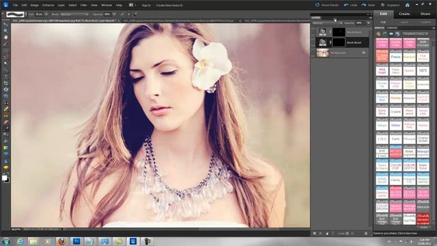Viewport: 437px width, 246px height.
Task: Select the Eraser tool
Action: click(x=5, y=122)
